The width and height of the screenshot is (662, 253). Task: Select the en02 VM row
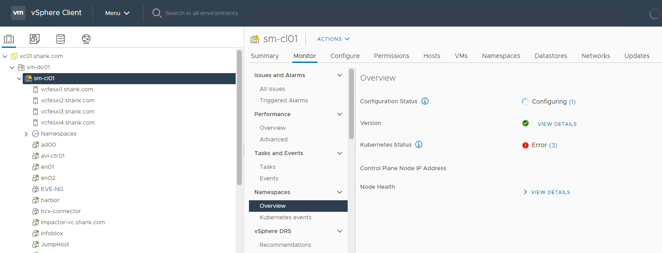coord(47,178)
